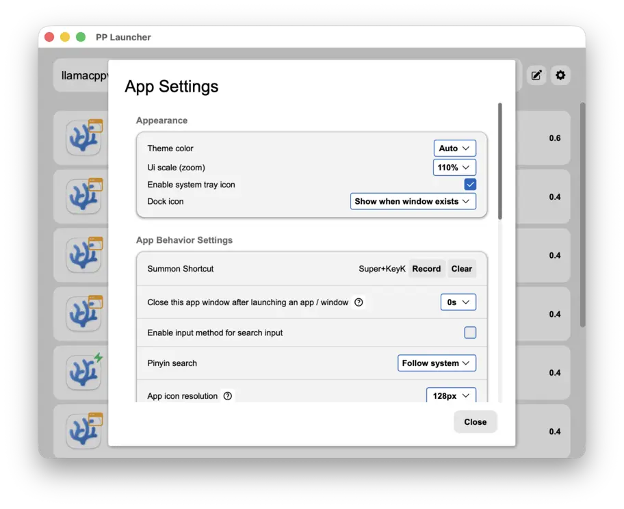Clear the Summon Shortcut
624x509 pixels.
point(461,269)
